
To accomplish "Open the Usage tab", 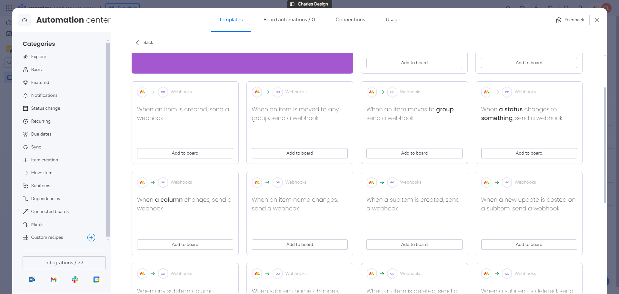I will click(393, 20).
